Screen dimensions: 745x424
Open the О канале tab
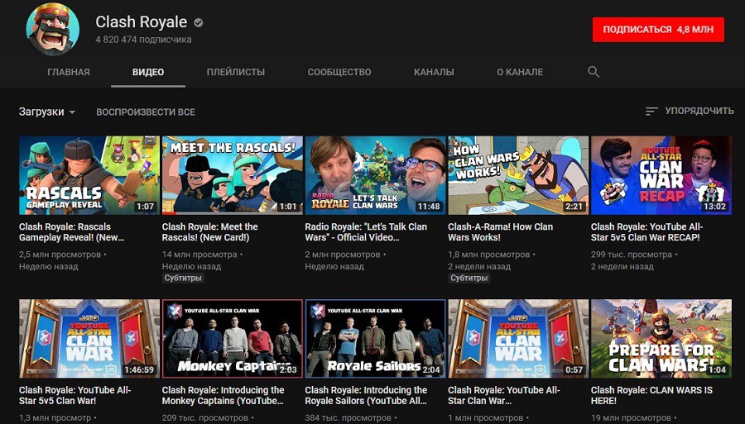pyautogui.click(x=520, y=72)
